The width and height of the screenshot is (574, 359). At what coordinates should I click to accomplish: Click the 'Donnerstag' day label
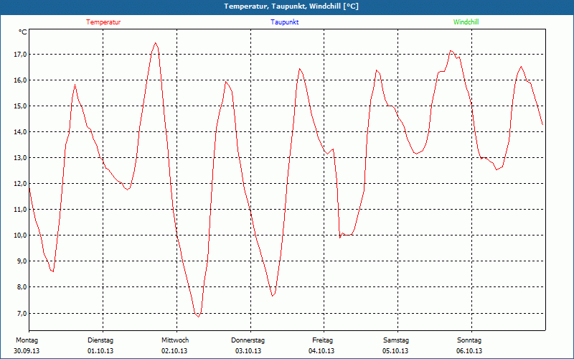(248, 340)
